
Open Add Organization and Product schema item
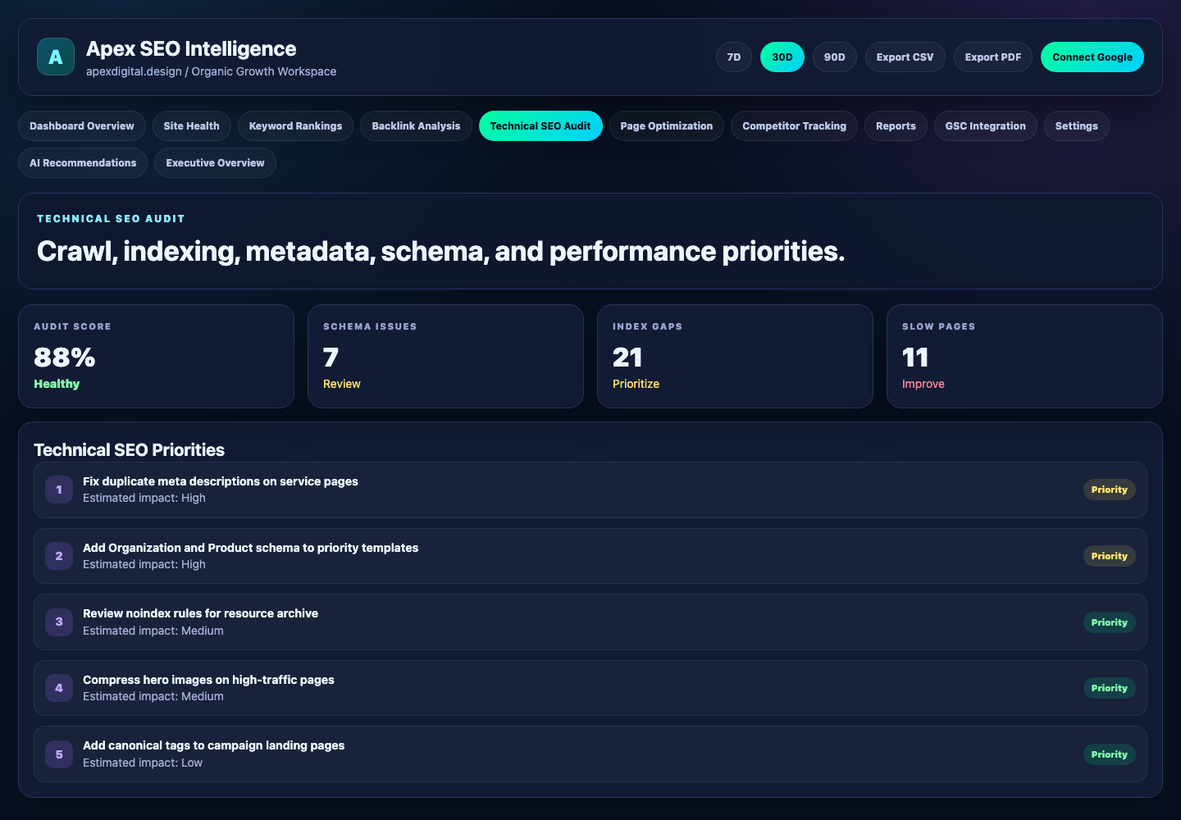(x=590, y=556)
